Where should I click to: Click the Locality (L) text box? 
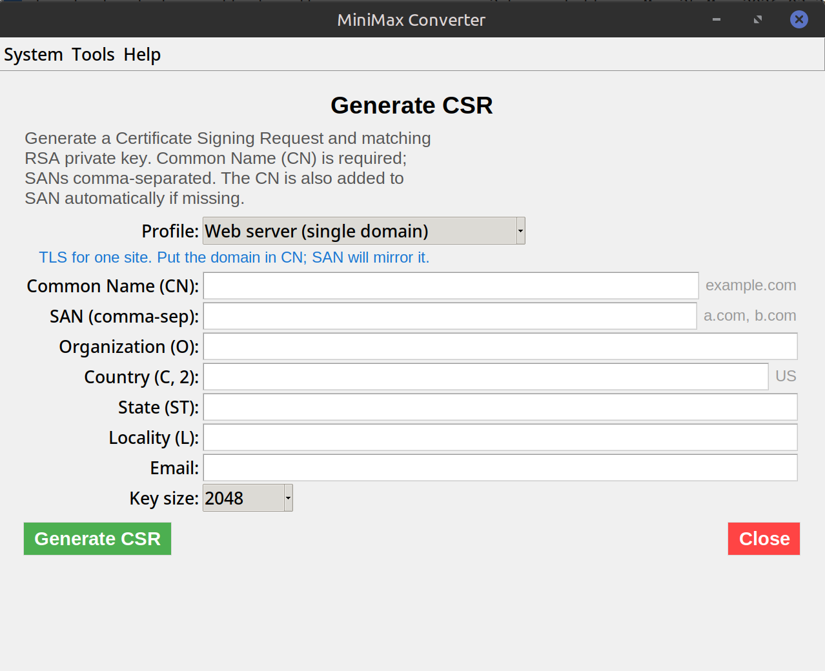click(x=500, y=437)
